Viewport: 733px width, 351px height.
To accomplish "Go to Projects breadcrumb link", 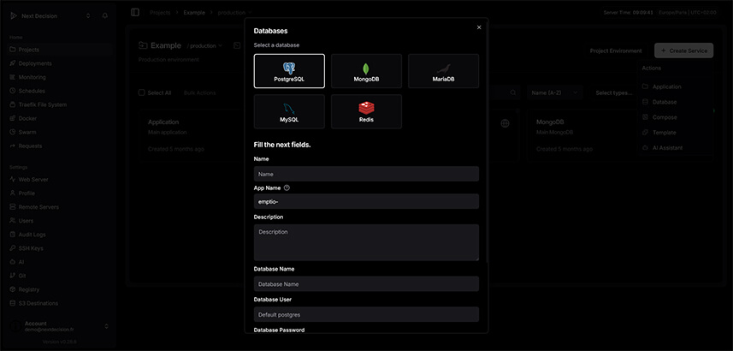I will pyautogui.click(x=160, y=13).
